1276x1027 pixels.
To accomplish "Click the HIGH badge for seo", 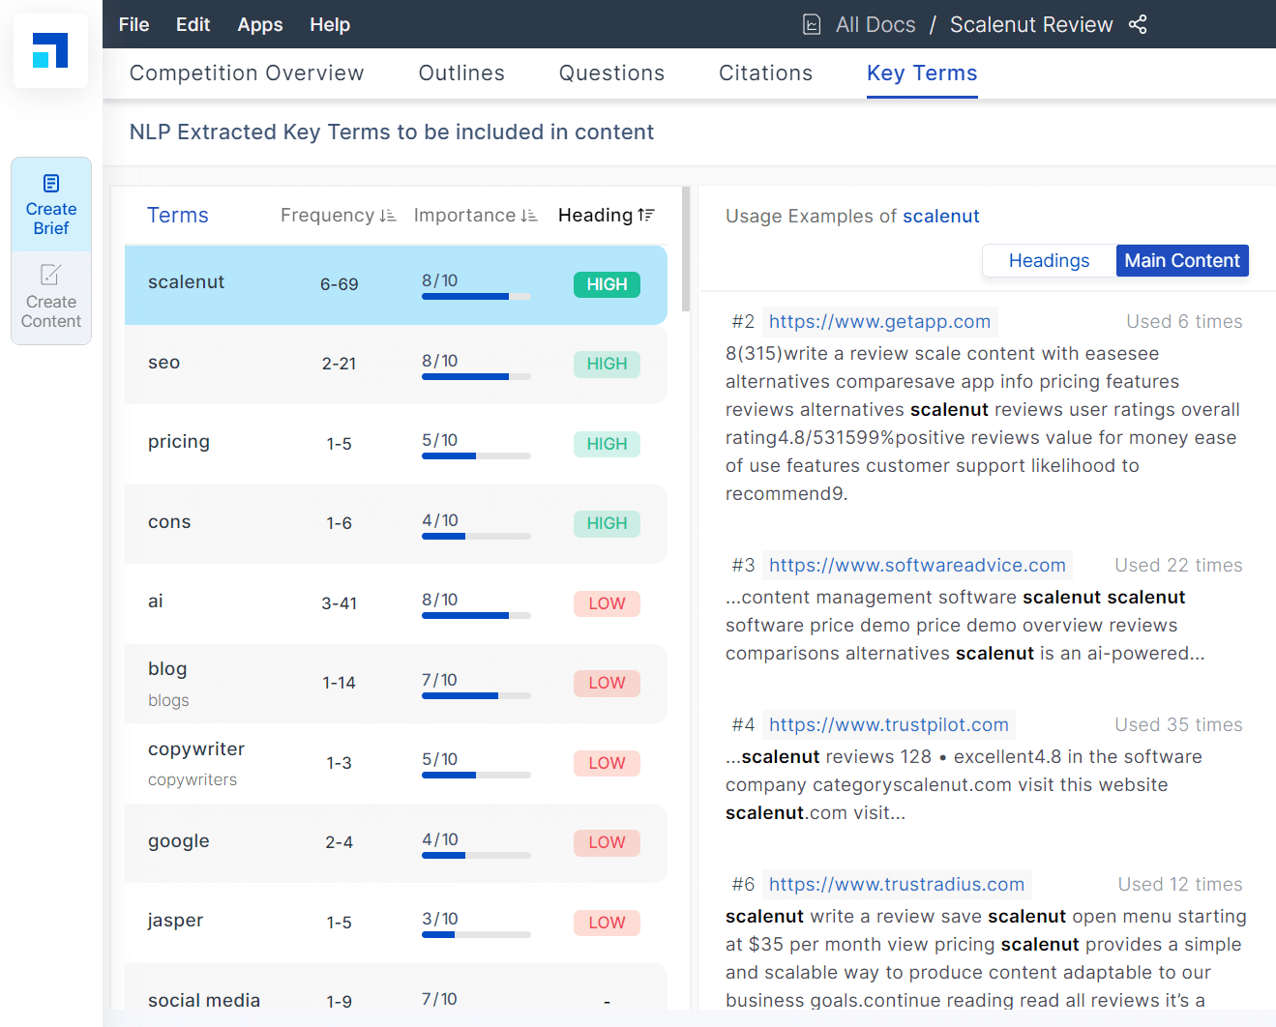I will [607, 364].
